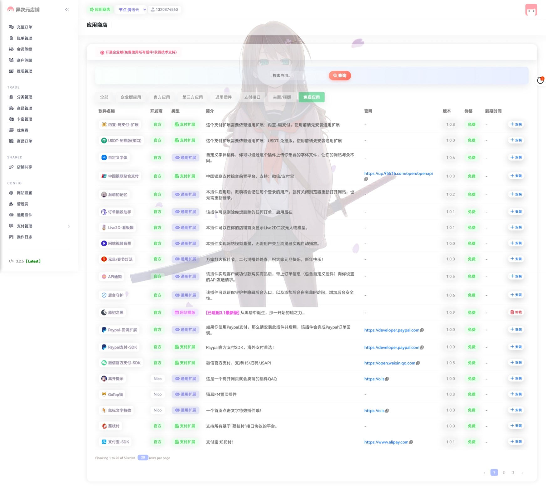The height and width of the screenshot is (495, 546).
Task: Open 店铺共享 sidebar item
Action: tap(24, 167)
